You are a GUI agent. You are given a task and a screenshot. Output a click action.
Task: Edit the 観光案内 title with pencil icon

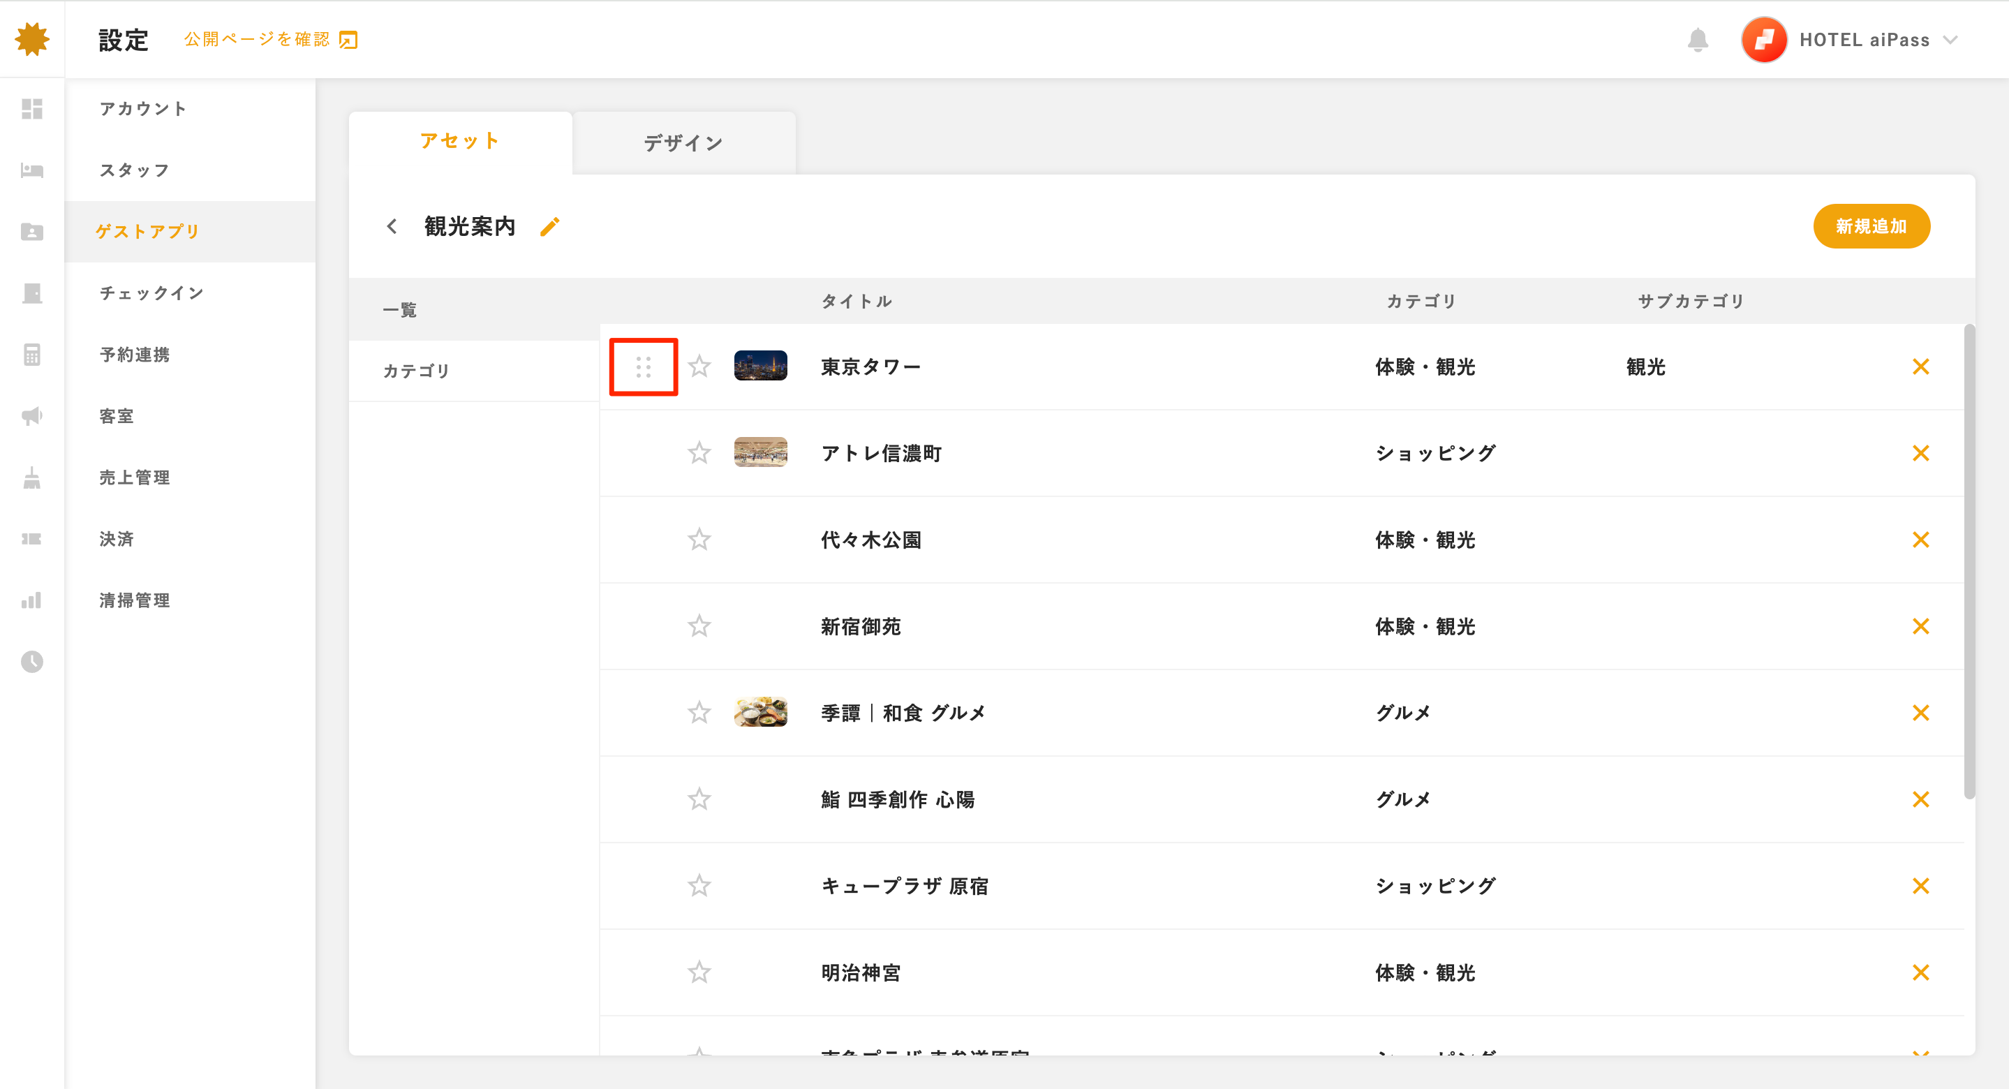click(550, 226)
